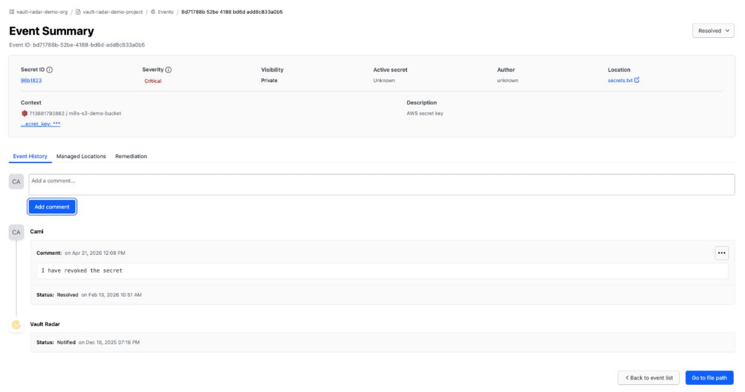Click the info icon beside Severity
The height and width of the screenshot is (392, 745).
pos(169,70)
